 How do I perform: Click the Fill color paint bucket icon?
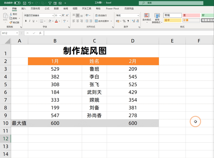point(50,21)
